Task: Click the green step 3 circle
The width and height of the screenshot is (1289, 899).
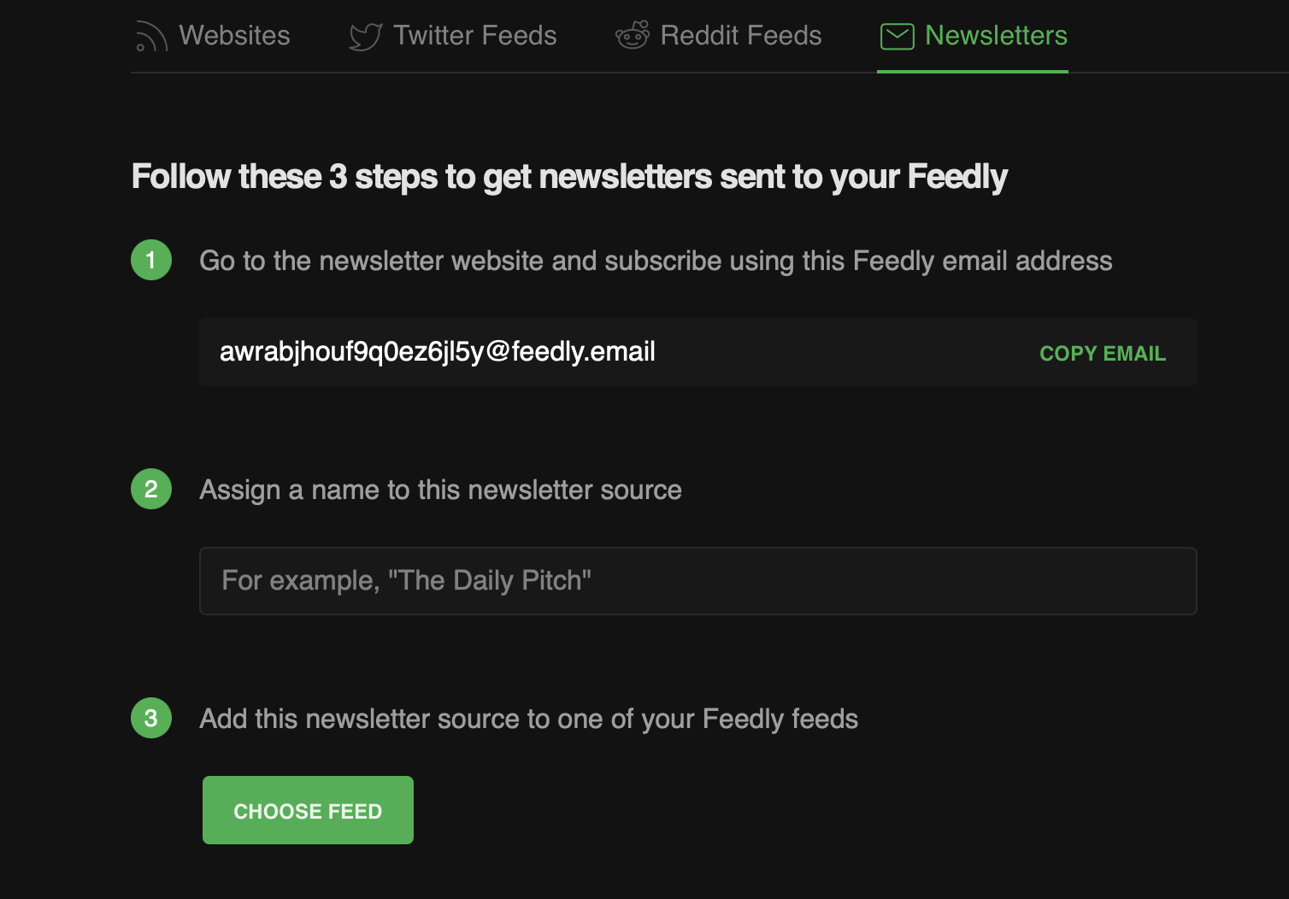Action: click(151, 718)
